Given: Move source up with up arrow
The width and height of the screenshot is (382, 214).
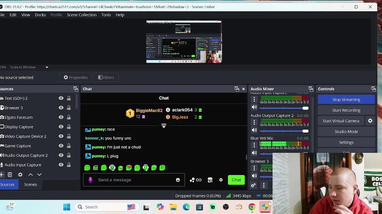Looking at the screenshot, I should [x=30, y=174].
